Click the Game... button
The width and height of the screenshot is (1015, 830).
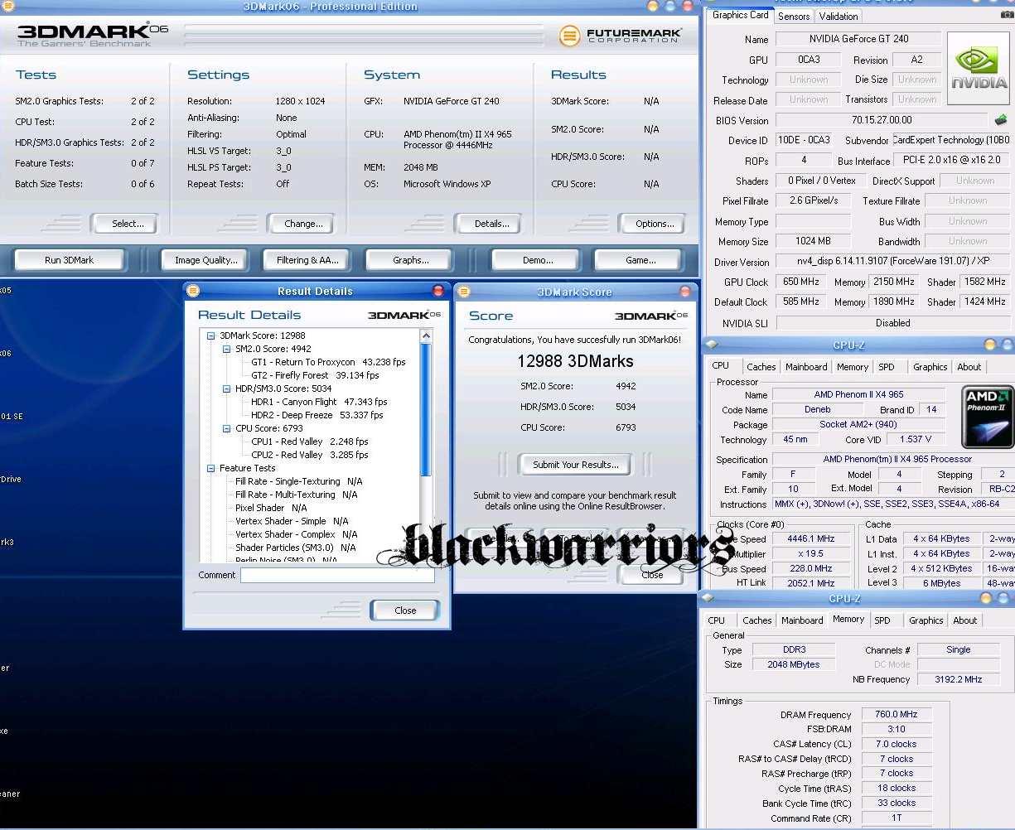640,260
